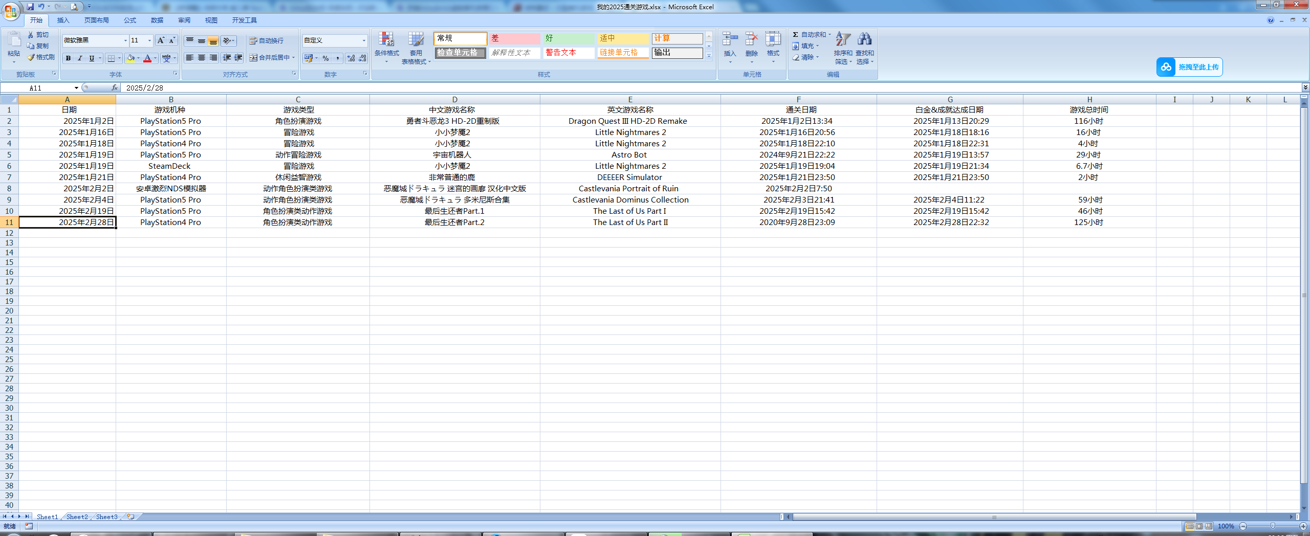The width and height of the screenshot is (1310, 536).
Task: Click the Cut (剪切) scissors icon
Action: (31, 35)
